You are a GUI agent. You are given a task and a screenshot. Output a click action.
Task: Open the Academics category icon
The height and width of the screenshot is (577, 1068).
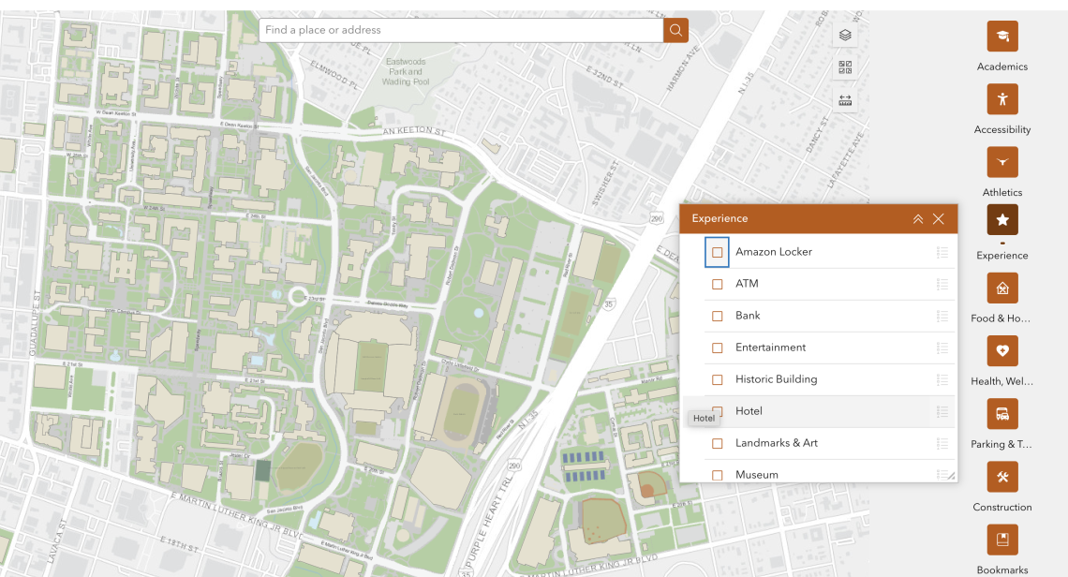(x=1002, y=36)
